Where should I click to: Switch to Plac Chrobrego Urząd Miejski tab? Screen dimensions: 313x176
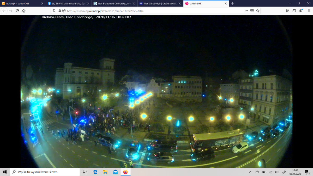[x=160, y=3]
